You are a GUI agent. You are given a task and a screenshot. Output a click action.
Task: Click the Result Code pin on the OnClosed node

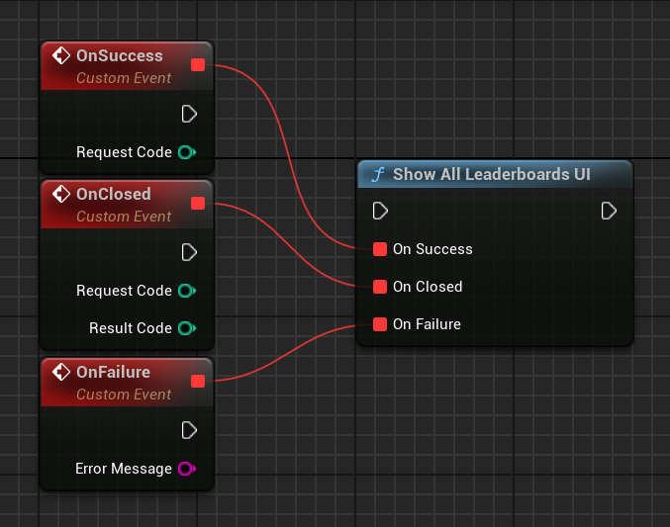pos(186,328)
